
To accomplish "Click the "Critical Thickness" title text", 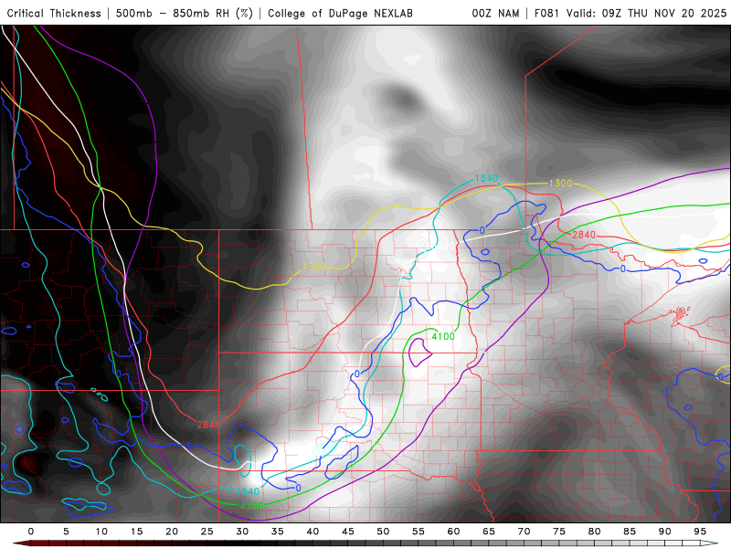I will (x=54, y=14).
